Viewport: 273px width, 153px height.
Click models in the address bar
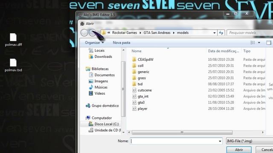[183, 33]
